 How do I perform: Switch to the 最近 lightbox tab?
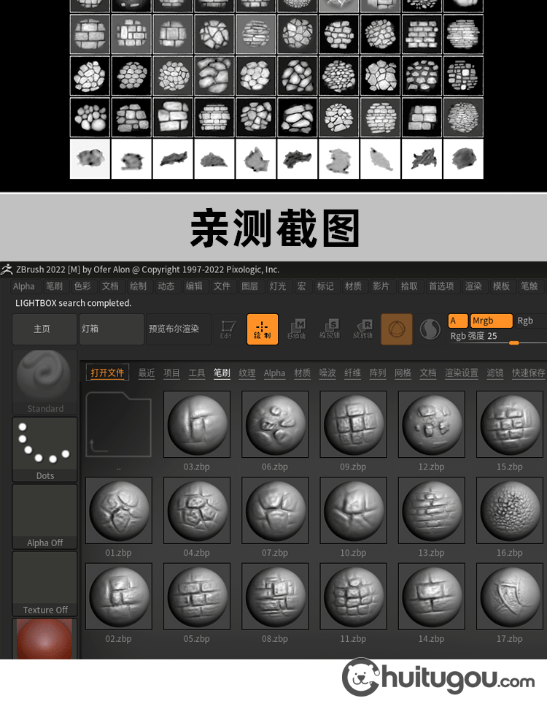(147, 373)
